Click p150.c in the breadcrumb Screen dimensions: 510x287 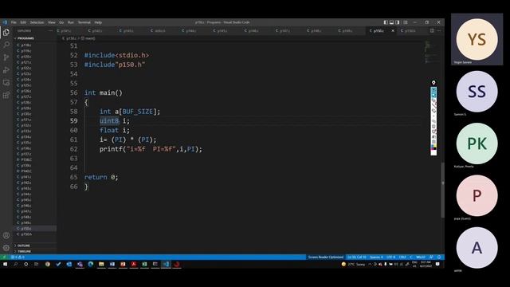tap(71, 38)
